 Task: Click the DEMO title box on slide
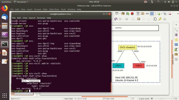tap(135, 28)
